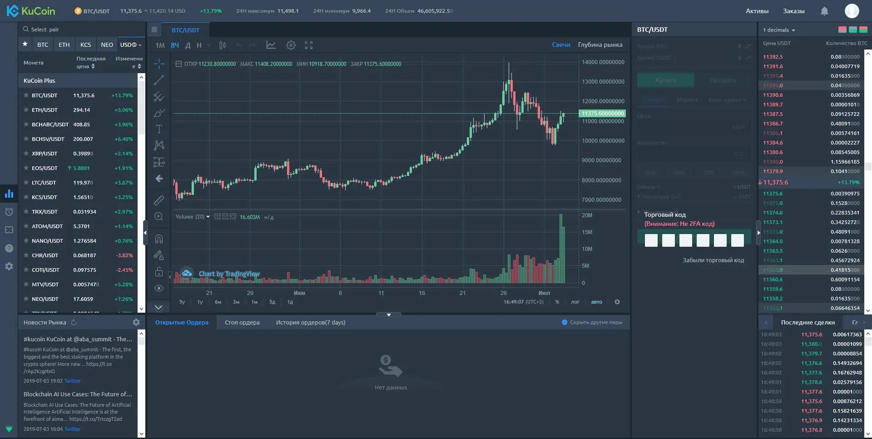Switch to Глубина рынка view
872x439 pixels.
pyautogui.click(x=600, y=45)
